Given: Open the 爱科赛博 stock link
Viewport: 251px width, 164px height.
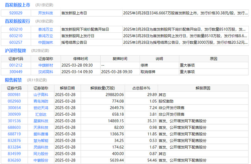Looking at the screenshot, I should (x=41, y=134).
